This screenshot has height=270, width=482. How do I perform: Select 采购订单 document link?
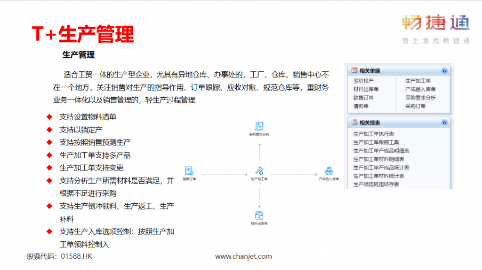[415, 106]
